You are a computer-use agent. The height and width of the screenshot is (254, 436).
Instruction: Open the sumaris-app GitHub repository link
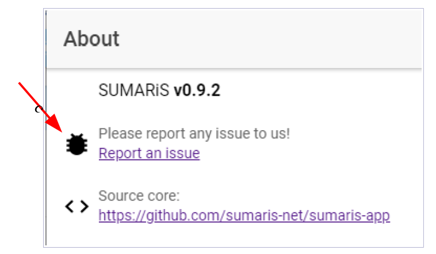point(244,215)
